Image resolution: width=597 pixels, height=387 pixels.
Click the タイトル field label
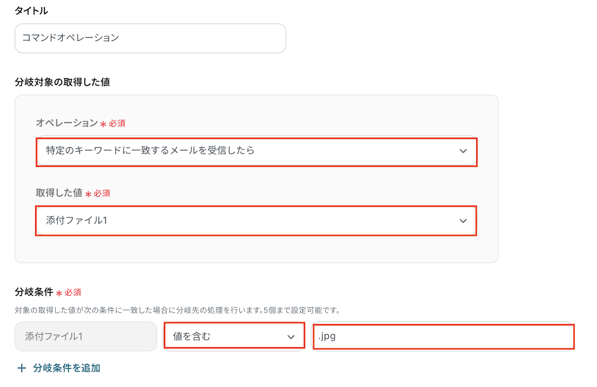[x=31, y=11]
